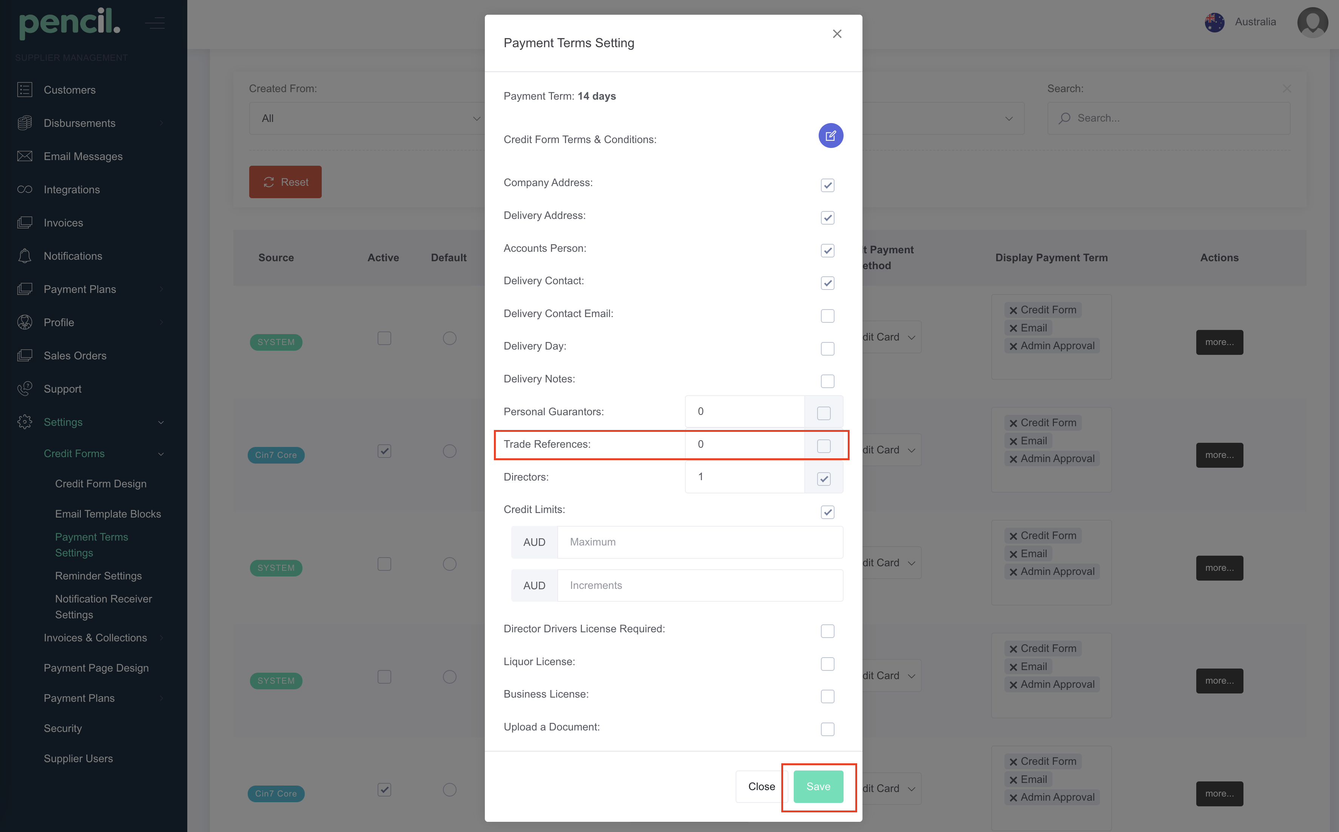Click the Disbursements coins icon
The height and width of the screenshot is (832, 1339).
point(25,123)
